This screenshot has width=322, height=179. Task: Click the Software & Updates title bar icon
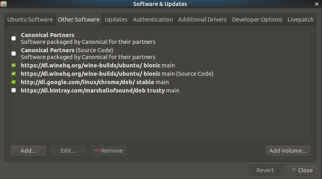pos(4,4)
